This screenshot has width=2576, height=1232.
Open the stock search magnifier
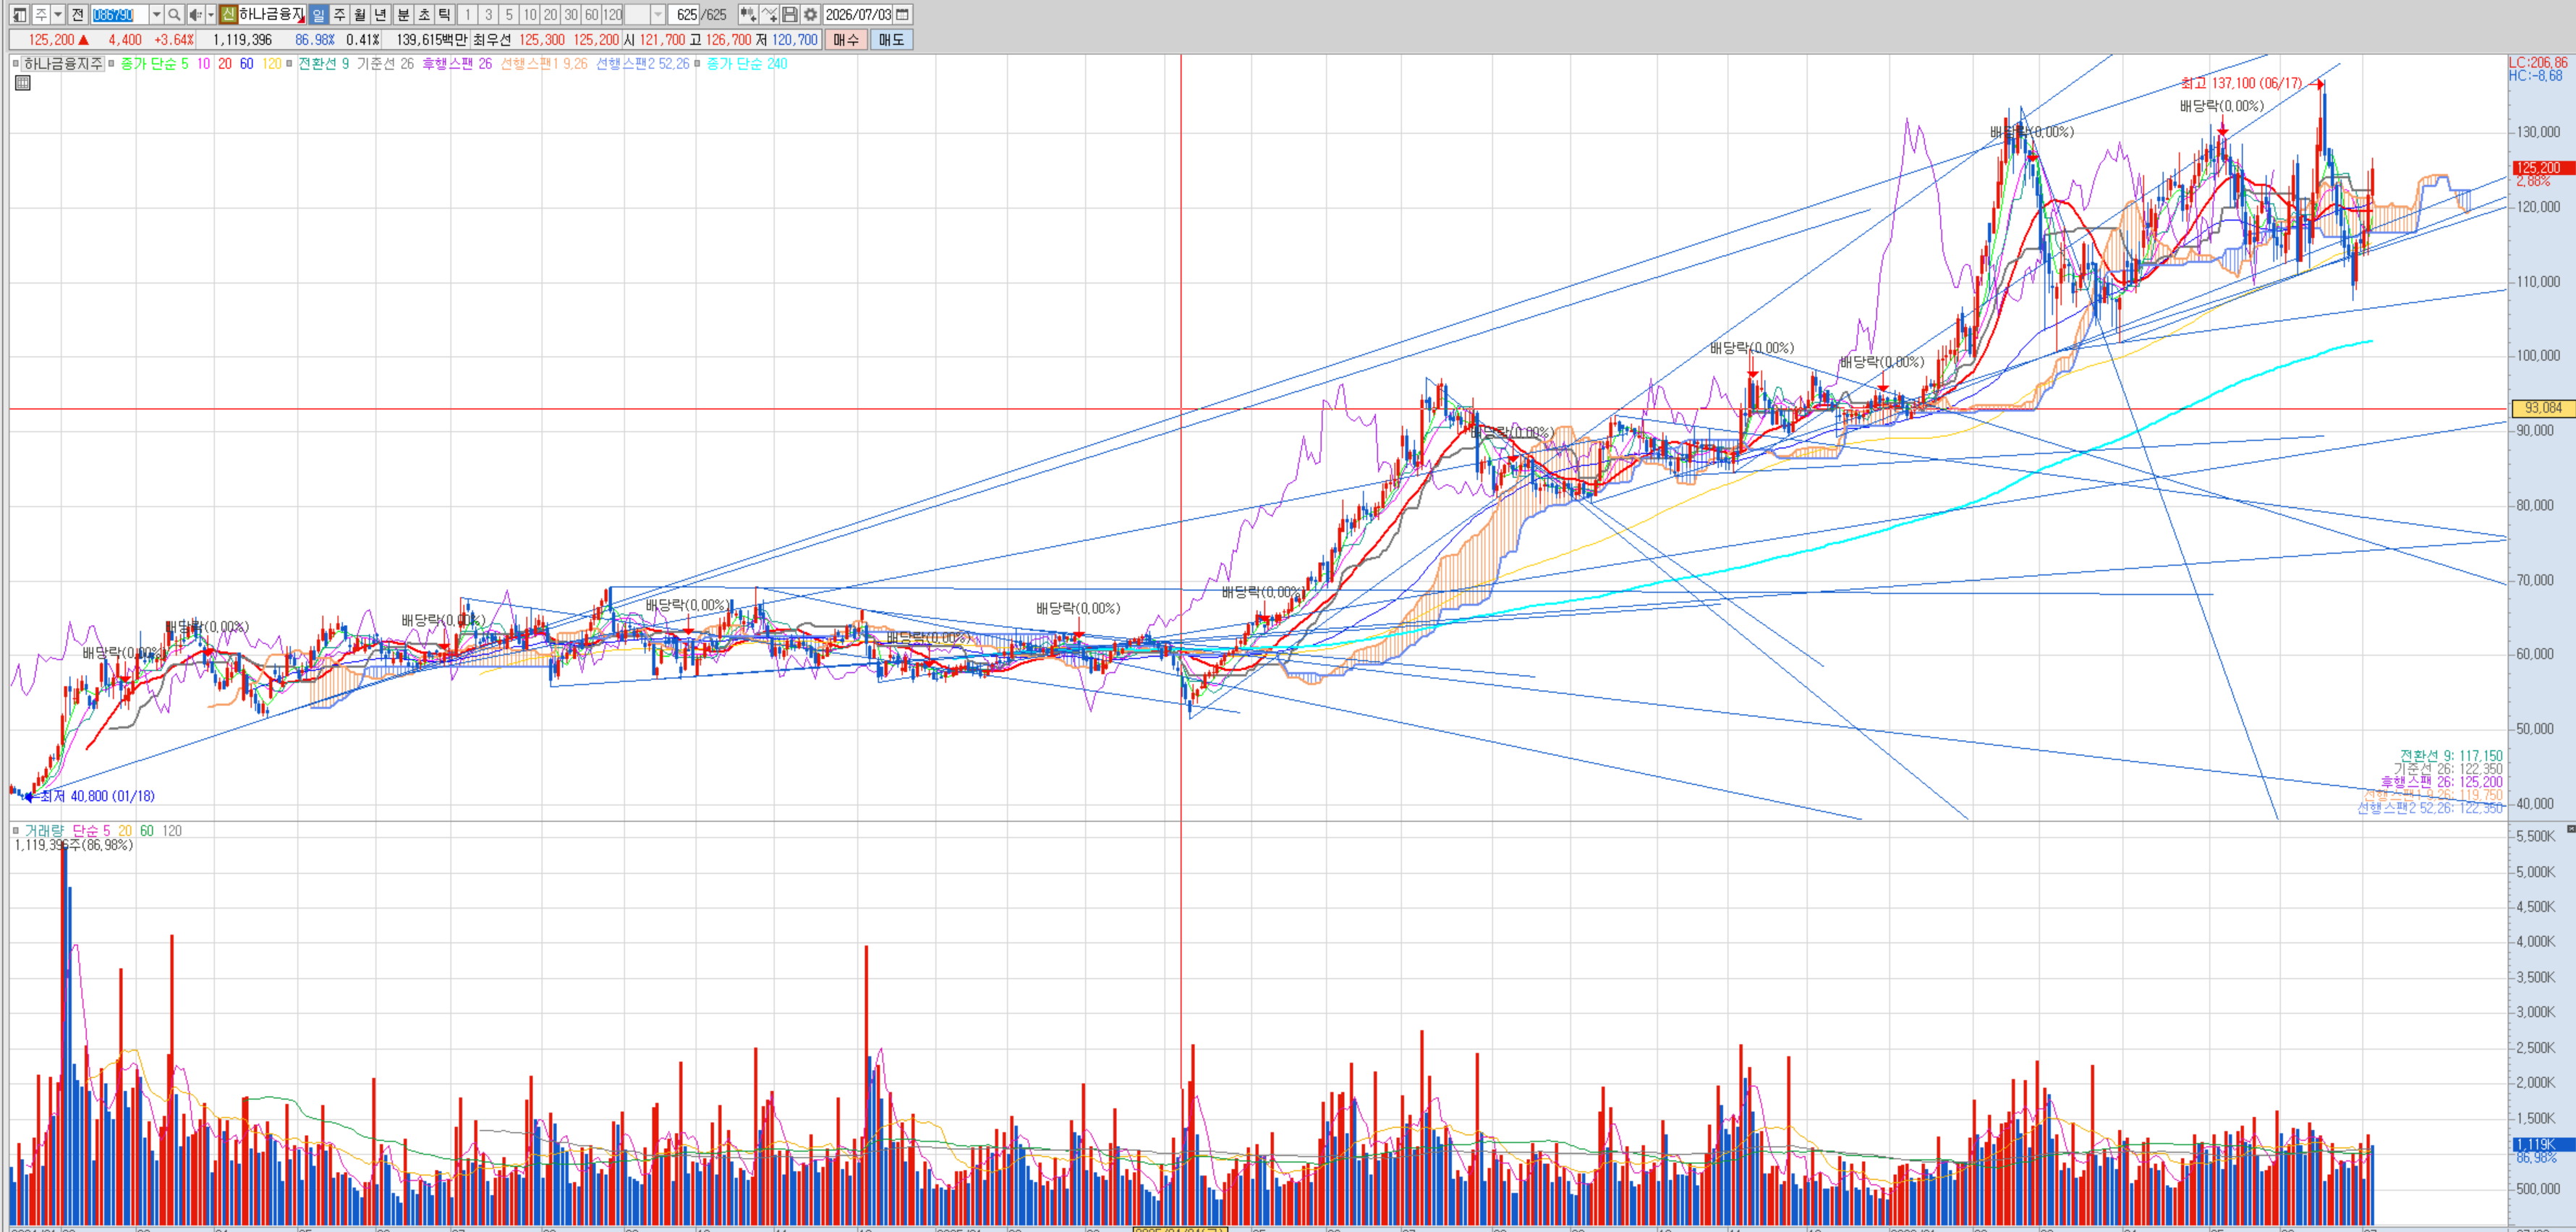tap(174, 15)
